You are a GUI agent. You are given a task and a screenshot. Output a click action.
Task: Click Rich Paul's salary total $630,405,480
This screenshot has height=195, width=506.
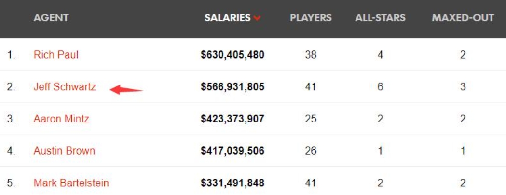232,55
